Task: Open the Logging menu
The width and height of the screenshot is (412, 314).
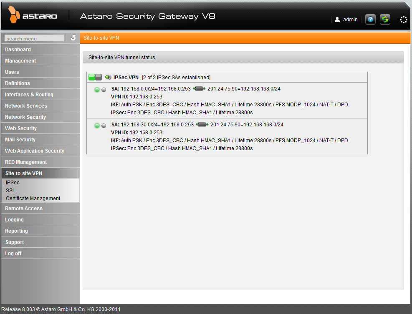Action: [41, 220]
